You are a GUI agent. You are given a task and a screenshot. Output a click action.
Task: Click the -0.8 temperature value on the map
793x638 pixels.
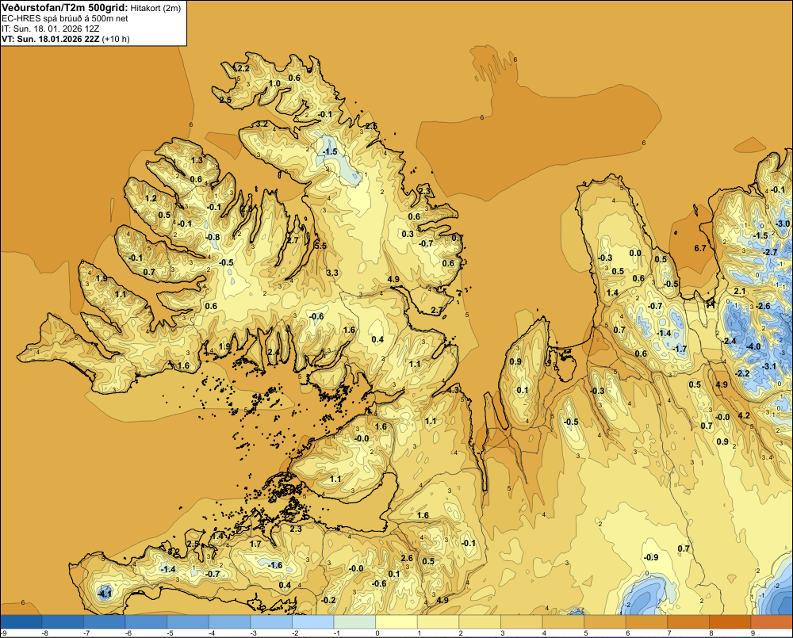[x=213, y=237]
